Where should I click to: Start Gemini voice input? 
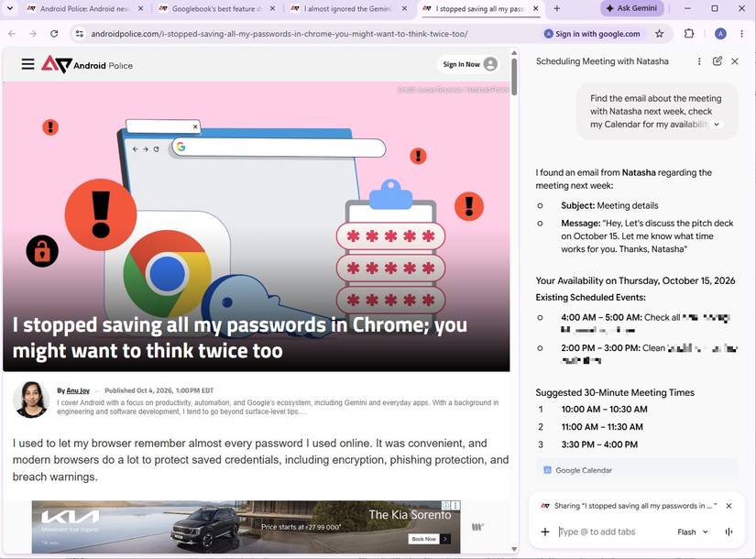(729, 532)
